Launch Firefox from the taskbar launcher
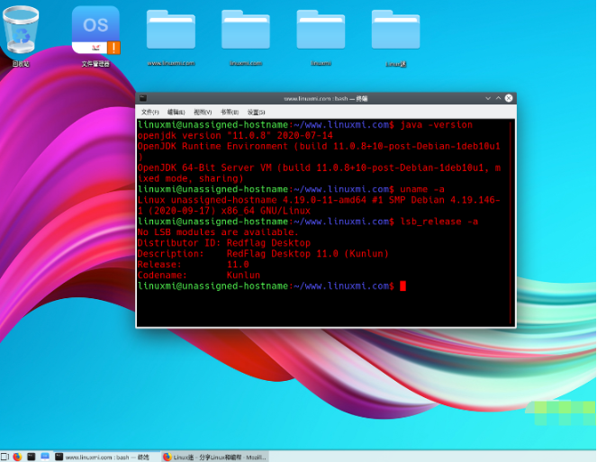The height and width of the screenshot is (462, 597). point(17,457)
